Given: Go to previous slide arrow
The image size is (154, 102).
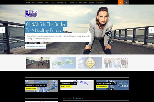Looking at the screenshot, I should 3,30.
